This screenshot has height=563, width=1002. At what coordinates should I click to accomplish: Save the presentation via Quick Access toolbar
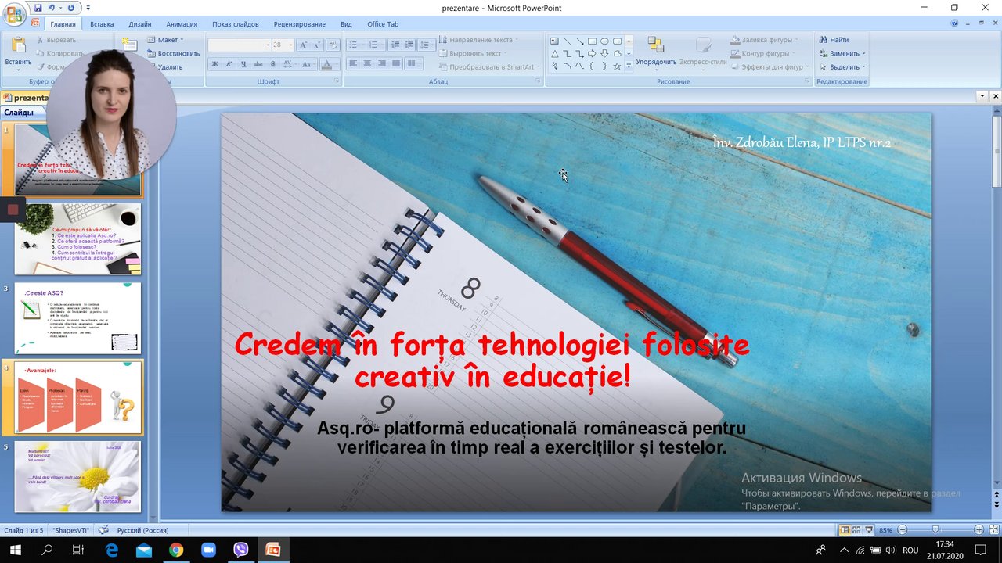38,8
